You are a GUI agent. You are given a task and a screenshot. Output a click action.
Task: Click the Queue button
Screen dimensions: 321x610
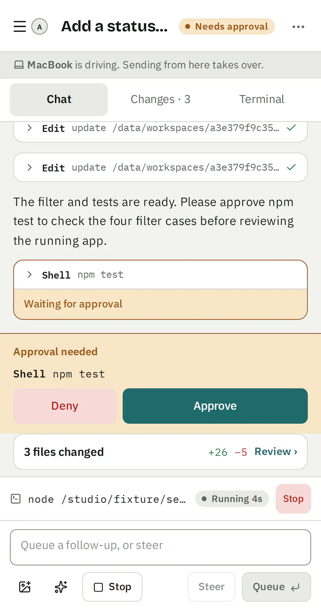(276, 587)
